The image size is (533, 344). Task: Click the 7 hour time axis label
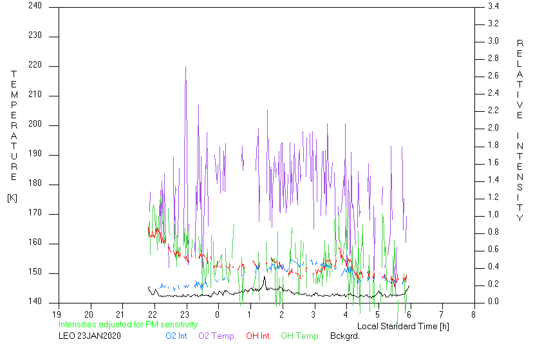click(442, 315)
